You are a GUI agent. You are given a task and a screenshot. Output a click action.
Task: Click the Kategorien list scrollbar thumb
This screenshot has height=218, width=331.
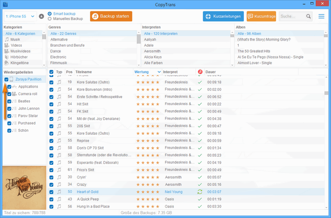[44, 37]
